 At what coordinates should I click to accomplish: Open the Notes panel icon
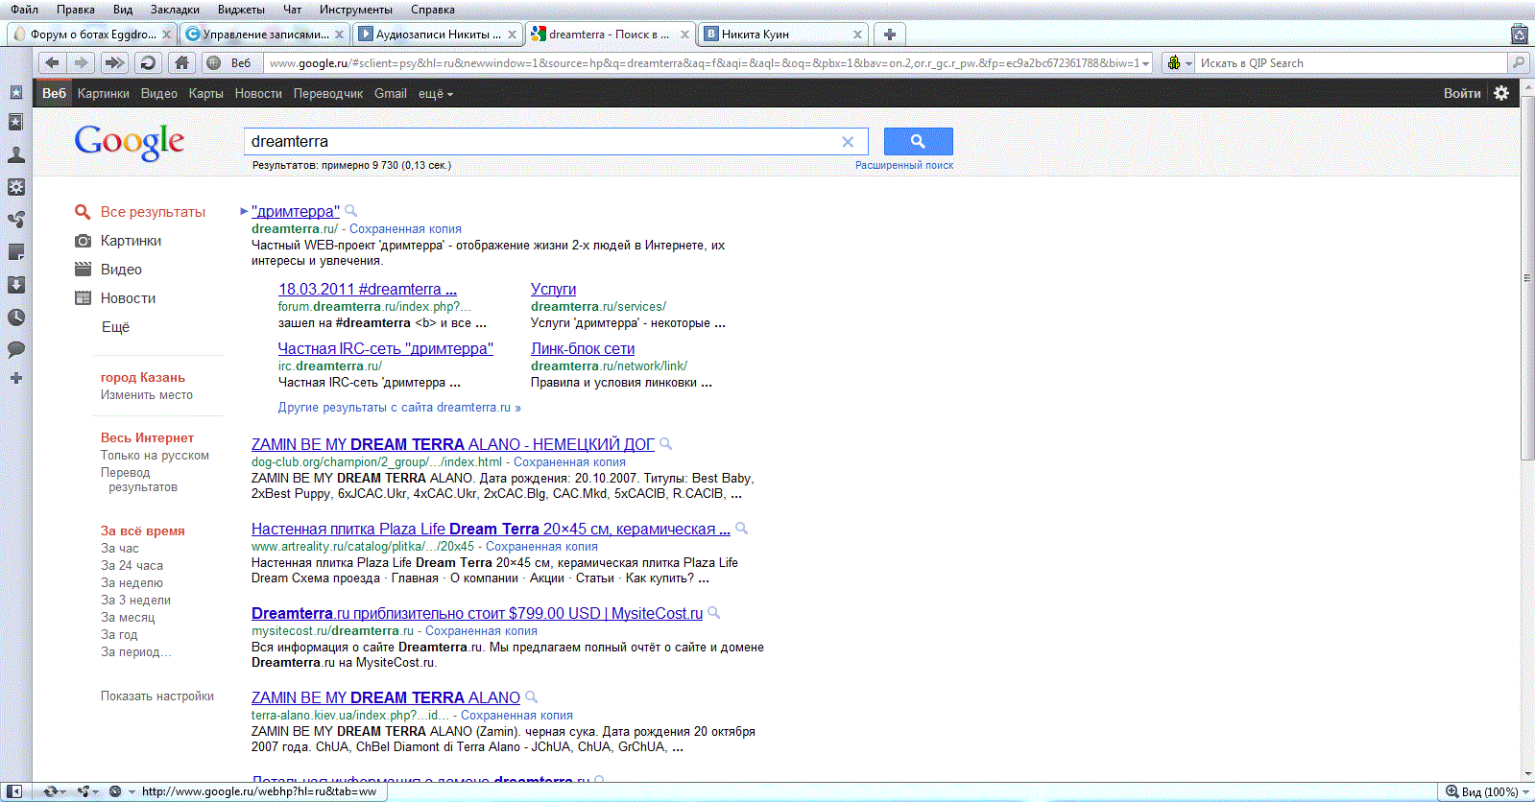16,252
